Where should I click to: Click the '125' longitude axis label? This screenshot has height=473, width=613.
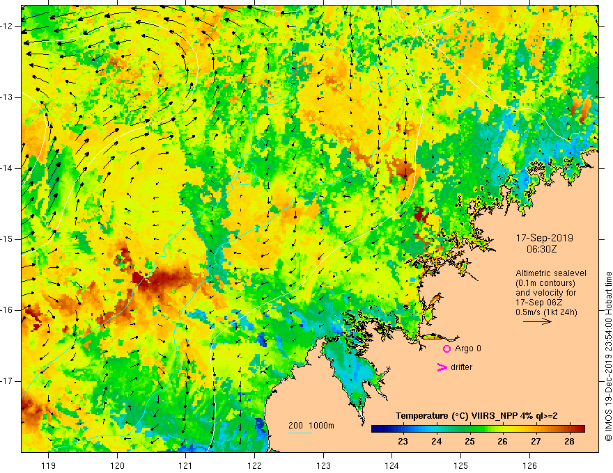(x=461, y=465)
